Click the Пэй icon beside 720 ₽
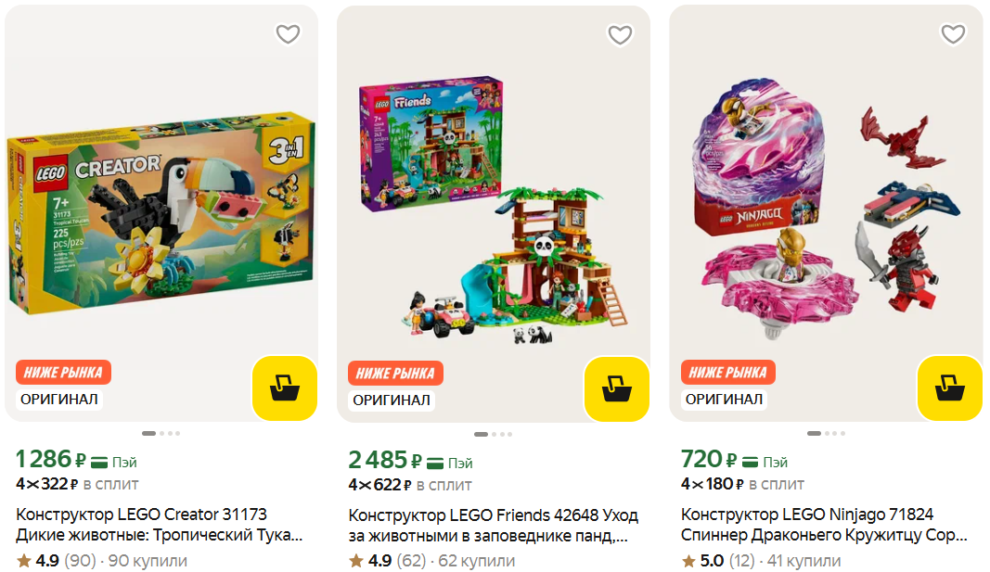 point(750,463)
